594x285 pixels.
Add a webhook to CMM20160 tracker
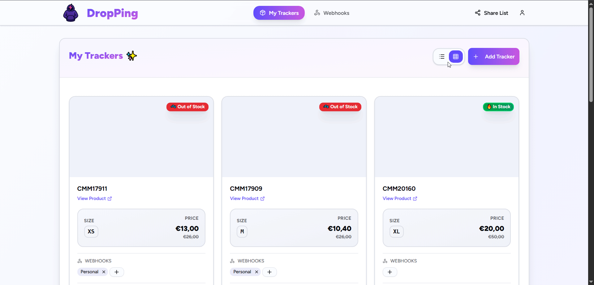click(390, 272)
